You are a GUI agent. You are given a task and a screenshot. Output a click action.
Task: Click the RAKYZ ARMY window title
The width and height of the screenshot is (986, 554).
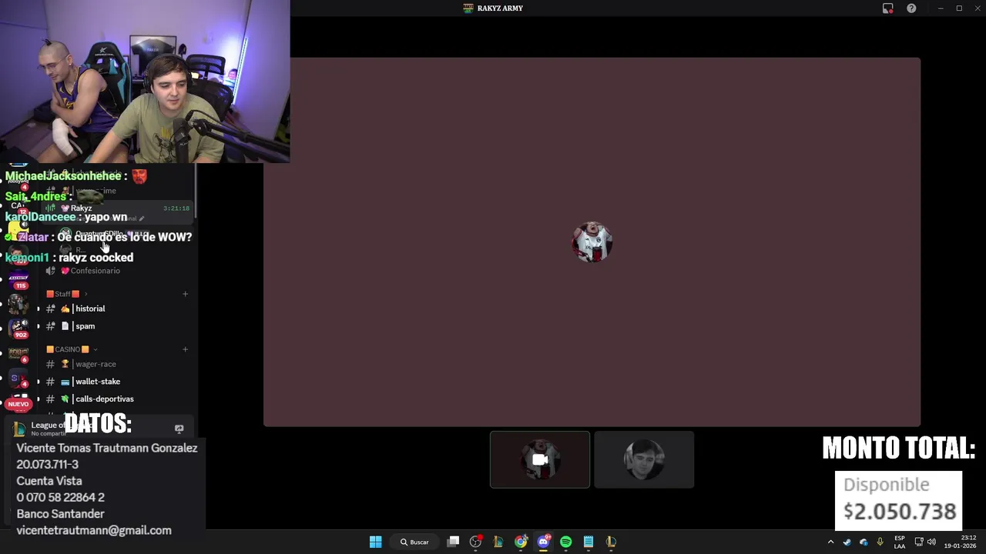point(500,8)
